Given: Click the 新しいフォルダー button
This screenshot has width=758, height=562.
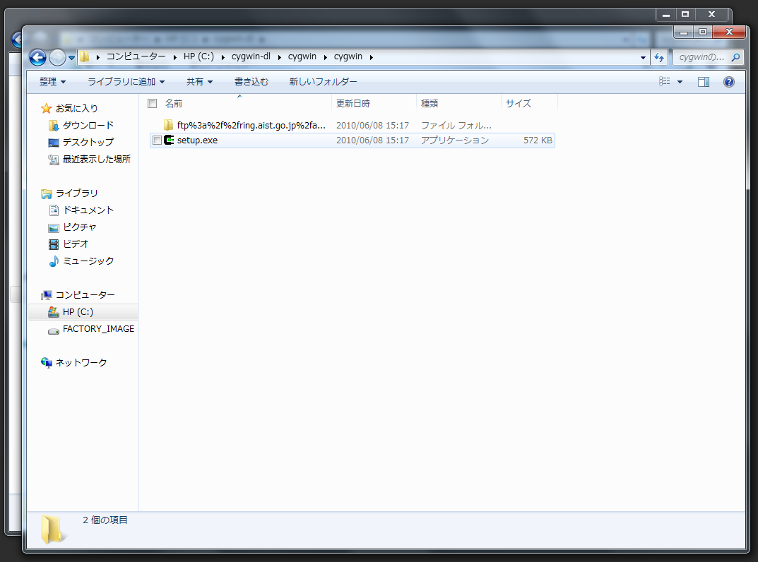Looking at the screenshot, I should (323, 82).
